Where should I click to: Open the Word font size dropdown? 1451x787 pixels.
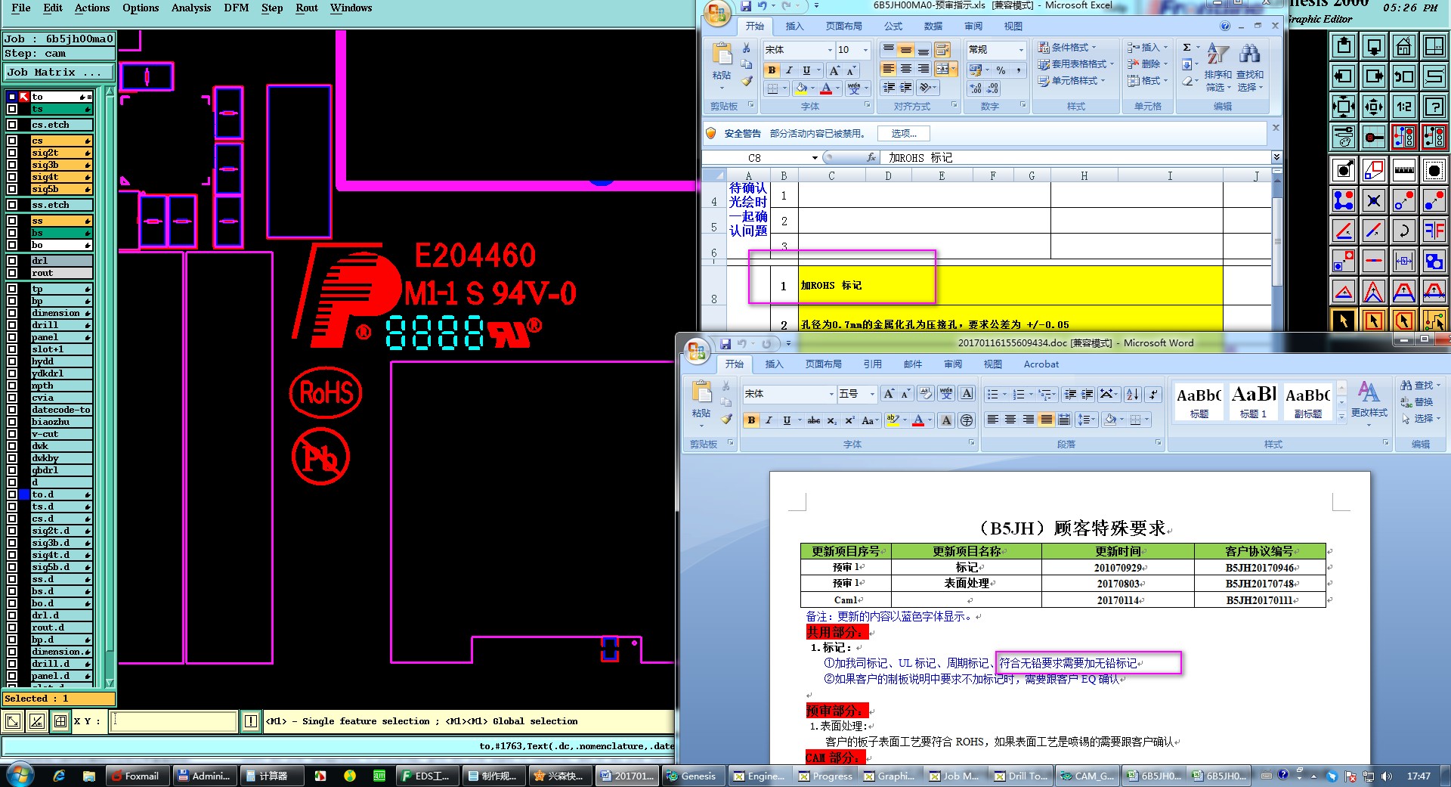click(x=872, y=394)
